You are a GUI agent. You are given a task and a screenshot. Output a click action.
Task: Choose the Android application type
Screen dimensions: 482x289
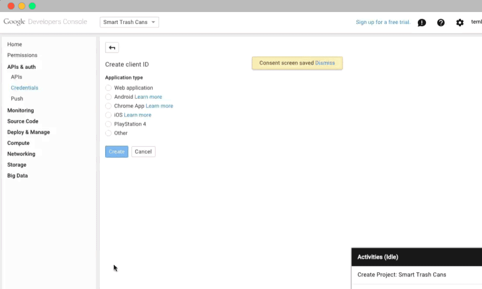click(x=108, y=97)
